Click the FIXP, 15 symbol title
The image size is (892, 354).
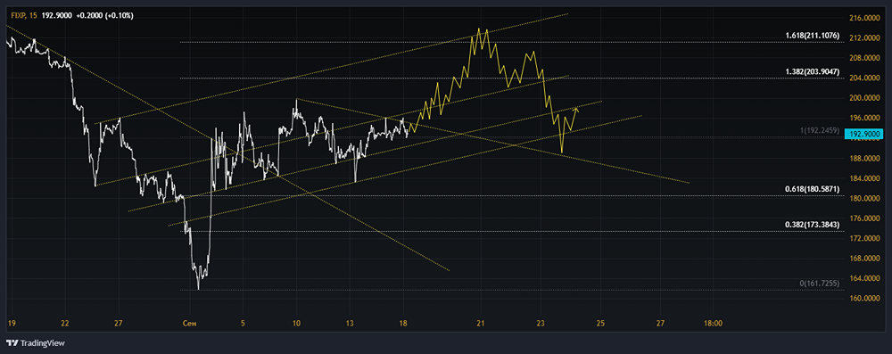(x=23, y=16)
